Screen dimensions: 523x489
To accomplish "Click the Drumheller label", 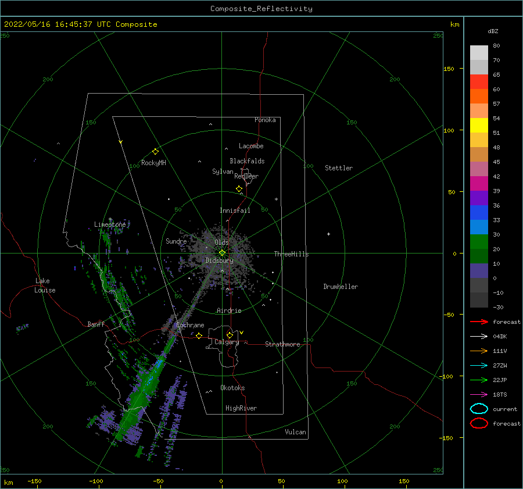I will coord(341,287).
